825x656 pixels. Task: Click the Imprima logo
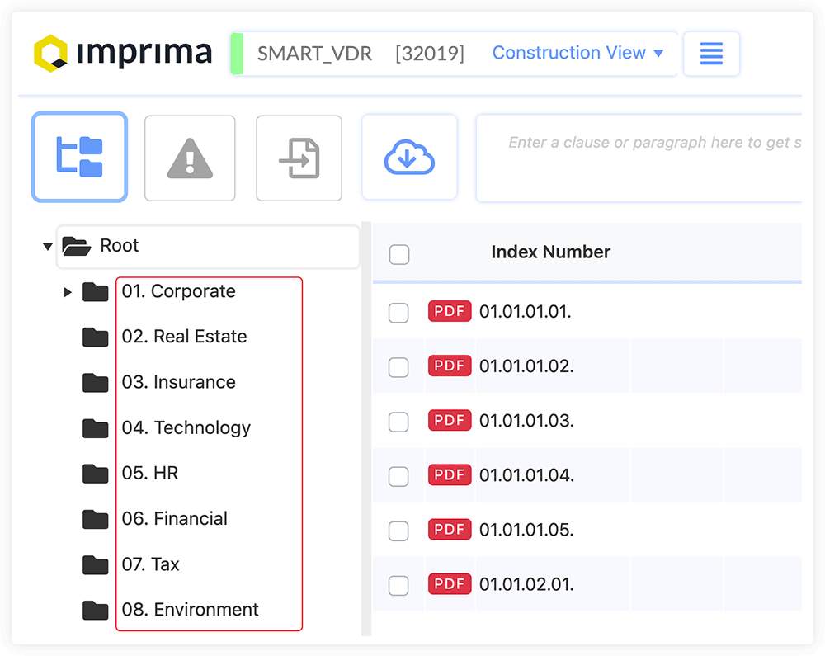pyautogui.click(x=123, y=53)
